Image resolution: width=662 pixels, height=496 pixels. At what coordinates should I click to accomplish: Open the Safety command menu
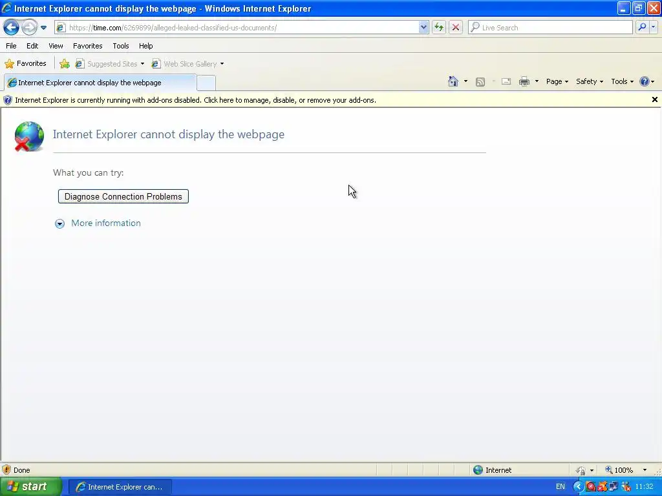pyautogui.click(x=590, y=81)
